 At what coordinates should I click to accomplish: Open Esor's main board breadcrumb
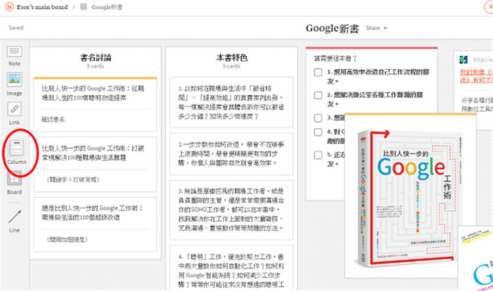tap(42, 7)
